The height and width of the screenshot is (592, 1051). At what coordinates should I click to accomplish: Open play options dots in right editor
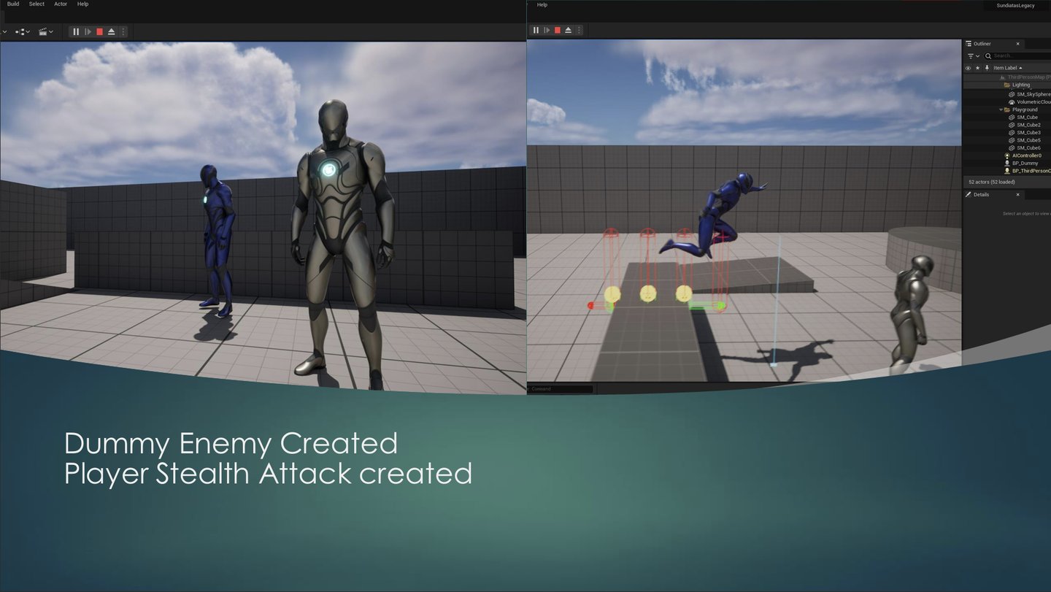pos(580,30)
